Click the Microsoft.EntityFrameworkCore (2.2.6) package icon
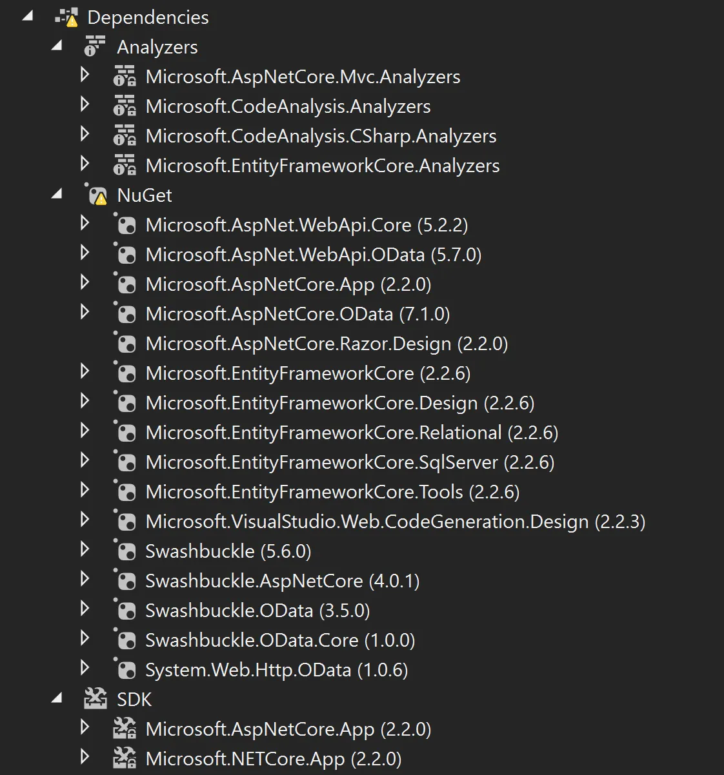The width and height of the screenshot is (724, 775). click(x=125, y=373)
